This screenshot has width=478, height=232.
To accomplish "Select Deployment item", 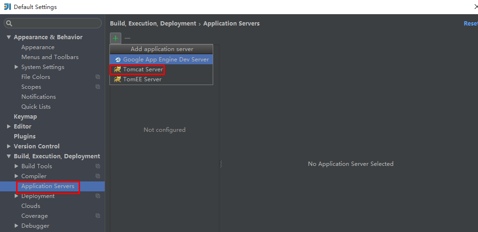I will [x=38, y=196].
